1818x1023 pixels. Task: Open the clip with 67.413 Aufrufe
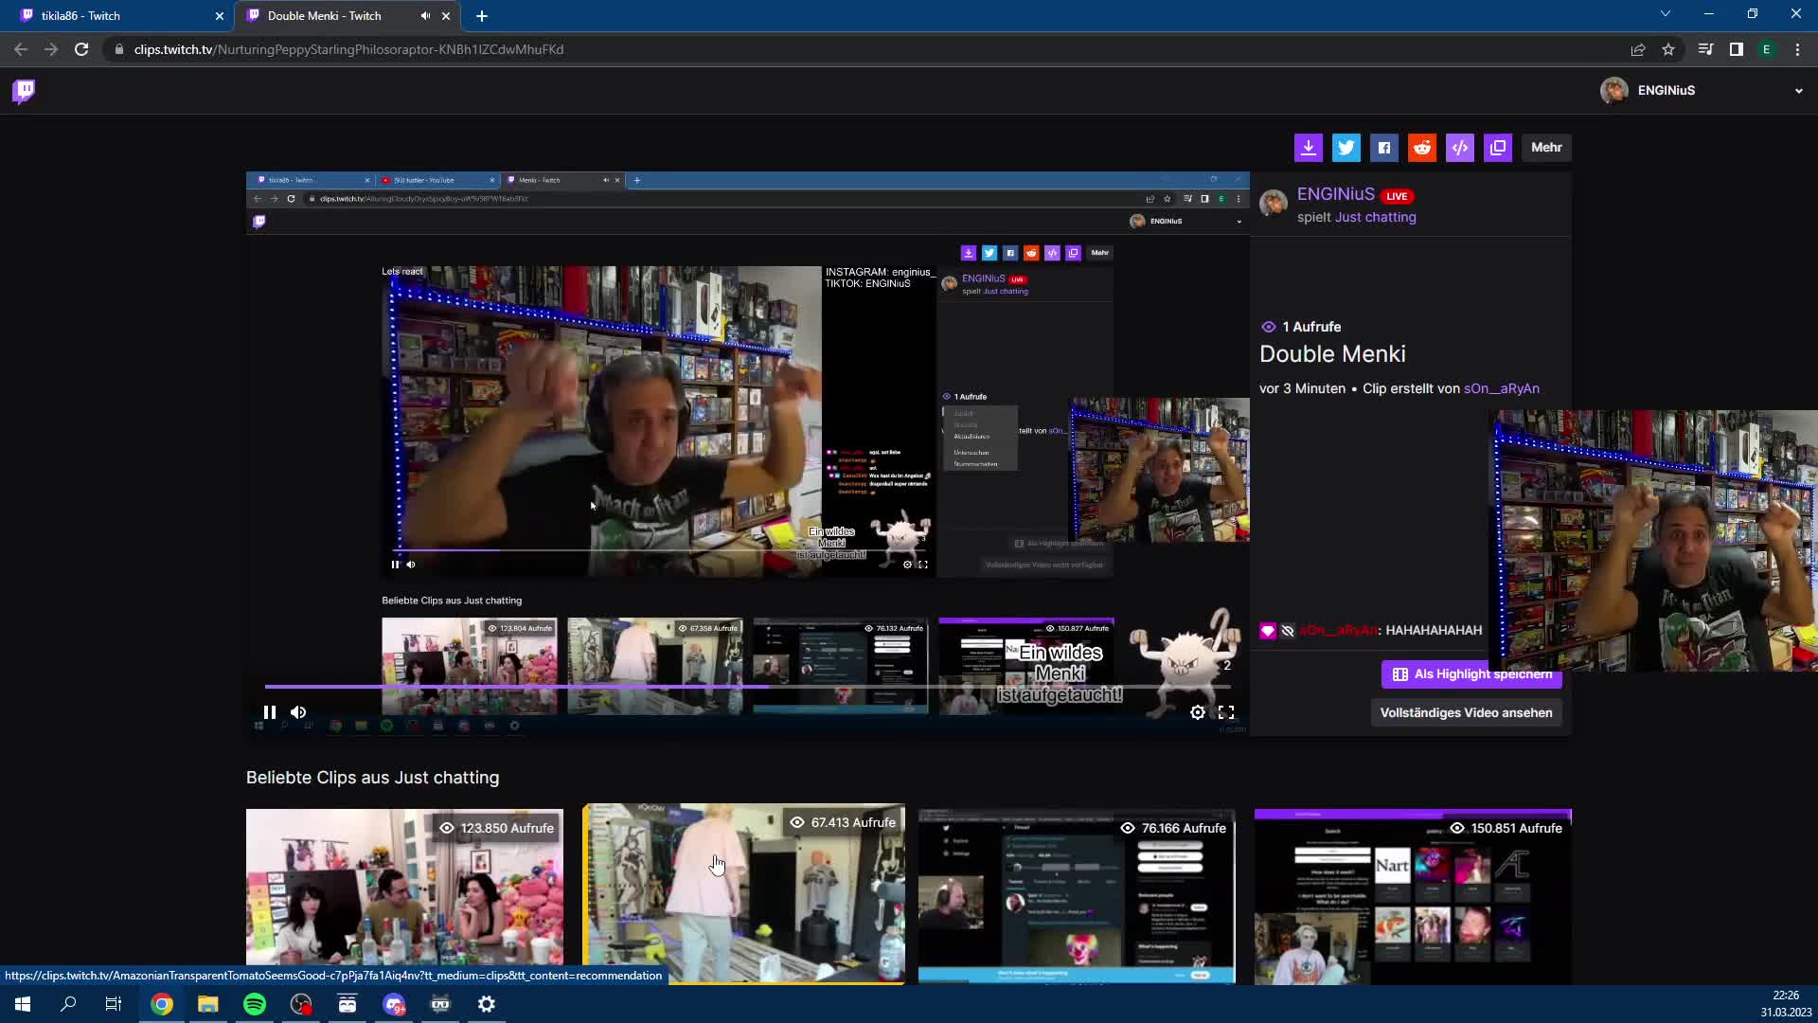point(743,894)
